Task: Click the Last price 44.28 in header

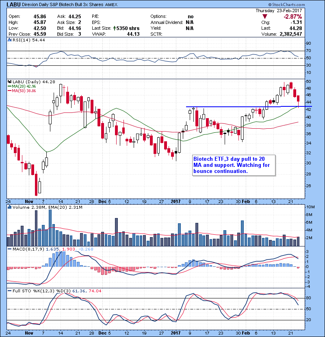Action: pyautogui.click(x=295, y=28)
